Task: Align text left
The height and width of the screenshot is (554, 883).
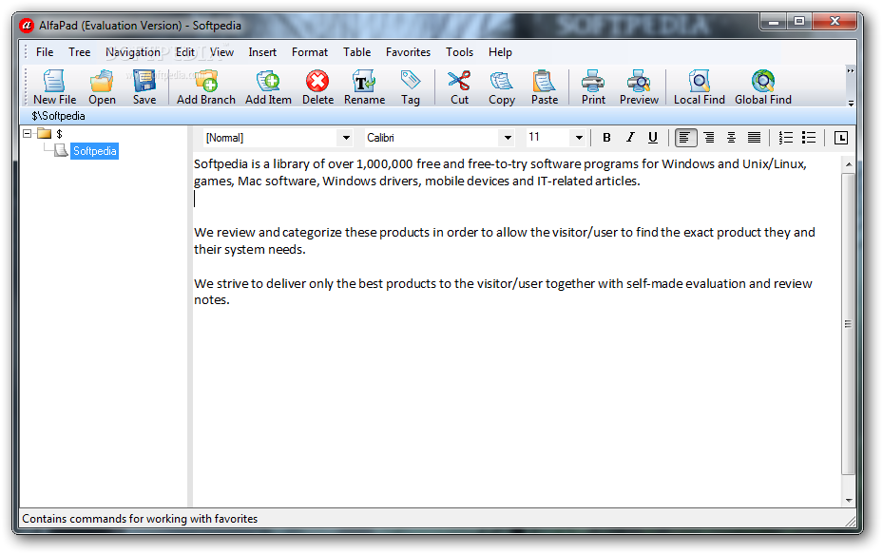Action: point(685,138)
